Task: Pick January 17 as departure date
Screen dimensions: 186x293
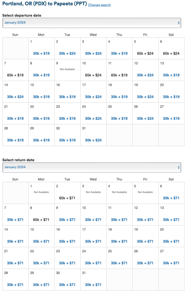Action: click(x=93, y=97)
